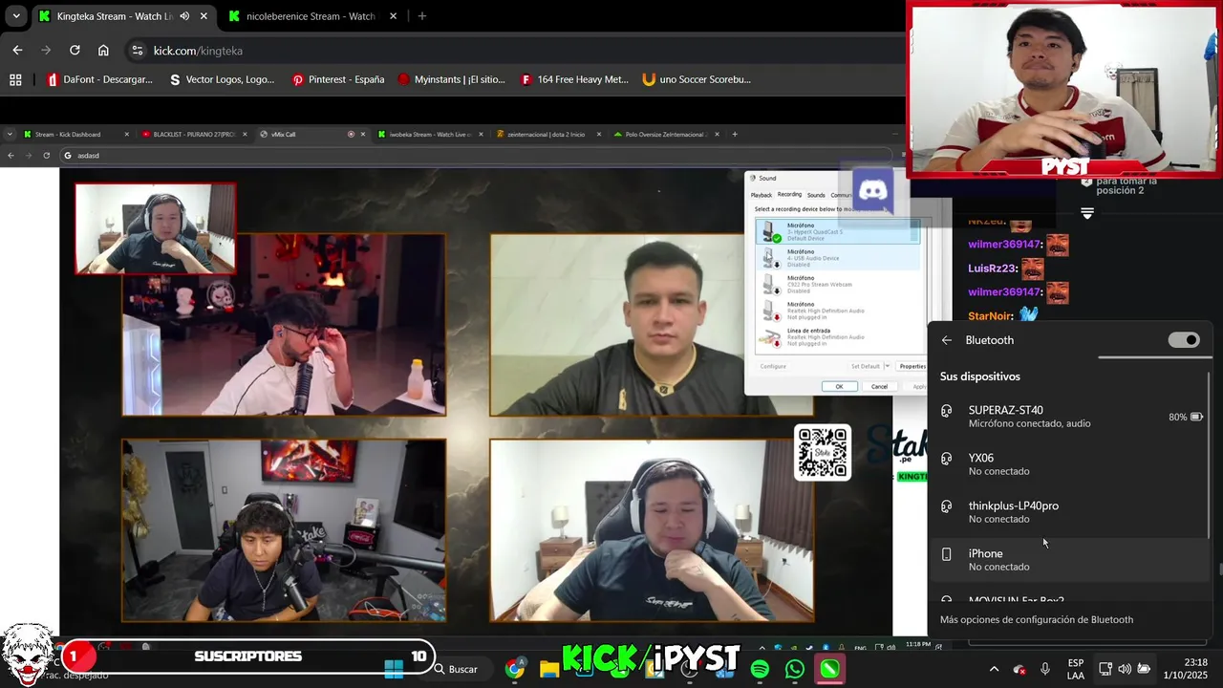
Task: Switch to the BLACKLIST inner browser tab
Action: coord(194,135)
